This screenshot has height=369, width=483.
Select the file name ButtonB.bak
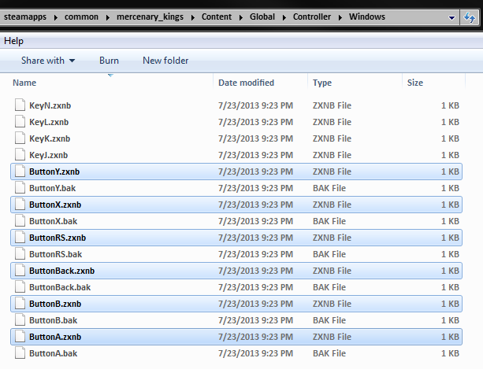pyautogui.click(x=54, y=320)
